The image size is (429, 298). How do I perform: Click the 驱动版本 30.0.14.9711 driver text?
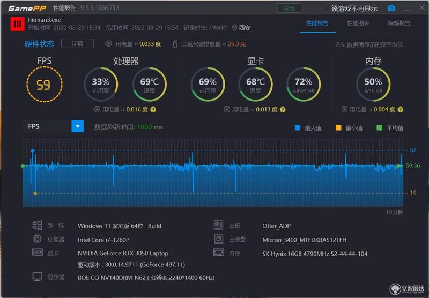[x=131, y=264]
